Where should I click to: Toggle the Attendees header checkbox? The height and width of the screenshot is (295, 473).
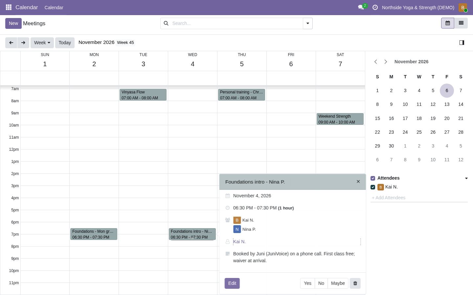pos(373,178)
